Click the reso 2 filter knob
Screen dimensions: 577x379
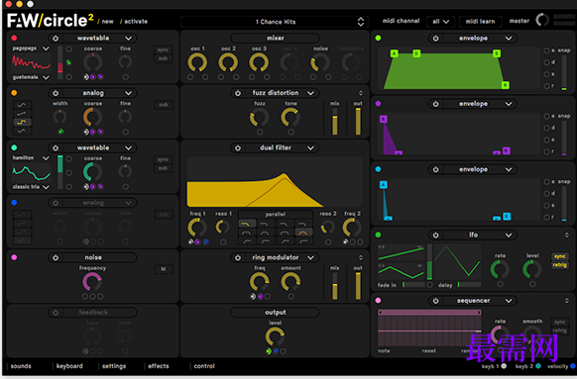click(327, 227)
